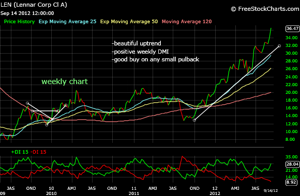Click the 8.92 -DI value tag

pyautogui.click(x=291, y=182)
